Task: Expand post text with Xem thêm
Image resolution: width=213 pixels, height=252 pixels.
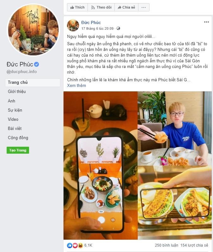Action: (x=76, y=85)
